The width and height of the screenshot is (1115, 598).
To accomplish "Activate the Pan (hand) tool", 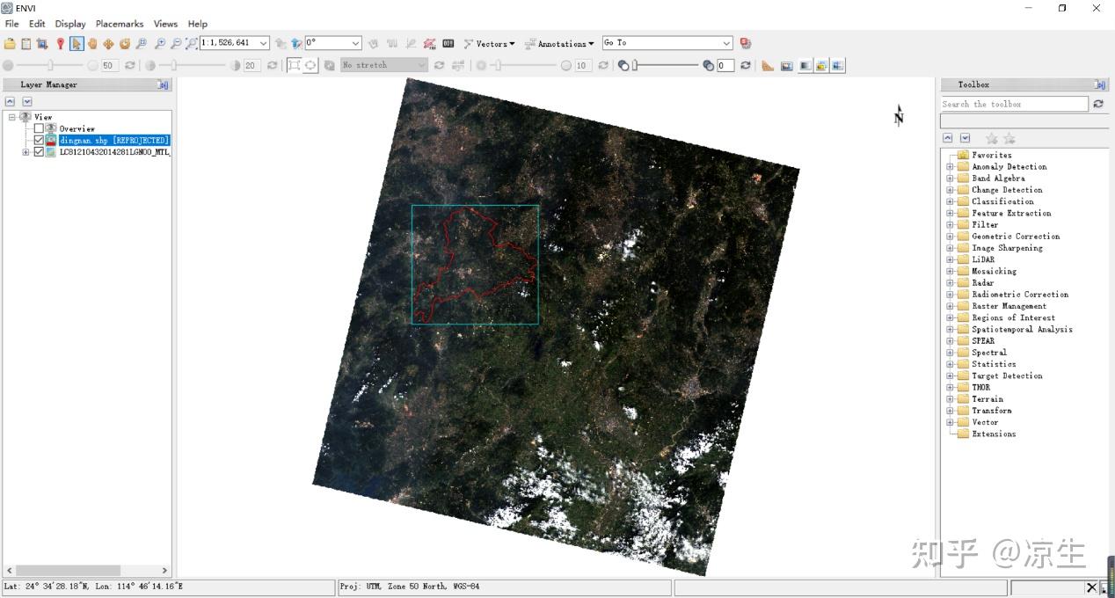I will click(92, 42).
